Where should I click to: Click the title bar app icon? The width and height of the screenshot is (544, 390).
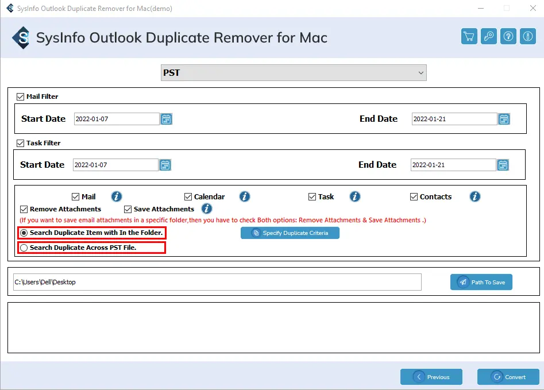tap(10, 8)
